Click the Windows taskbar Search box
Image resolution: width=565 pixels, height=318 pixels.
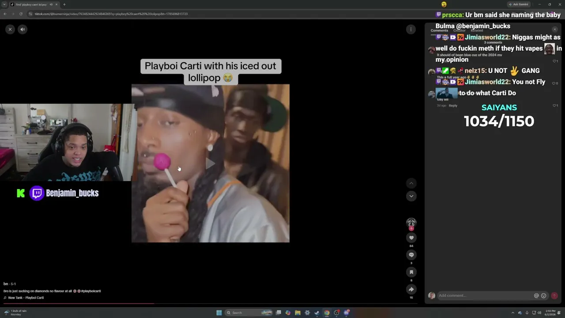pyautogui.click(x=249, y=313)
